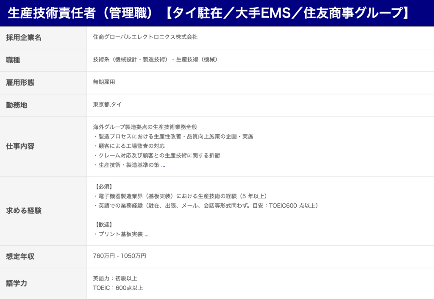Click the job title header 生産技術責任者（管理職）
The height and width of the screenshot is (300, 434).
[81, 13]
